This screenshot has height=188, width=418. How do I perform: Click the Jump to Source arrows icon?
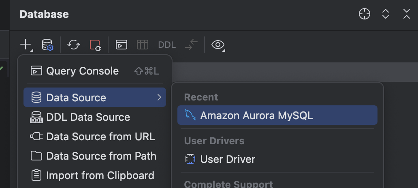[x=191, y=45]
